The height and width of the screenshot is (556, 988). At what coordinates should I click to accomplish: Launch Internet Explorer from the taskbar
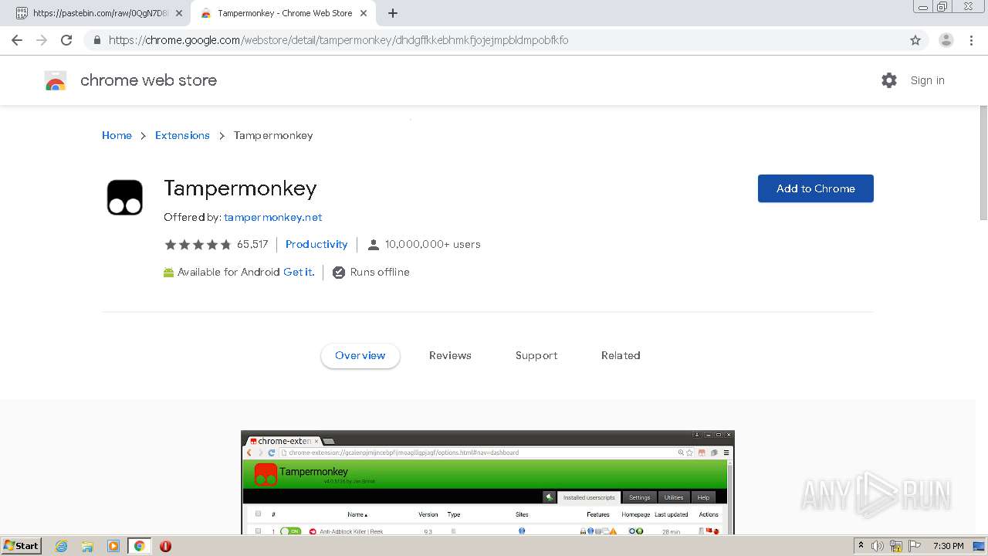tap(62, 546)
